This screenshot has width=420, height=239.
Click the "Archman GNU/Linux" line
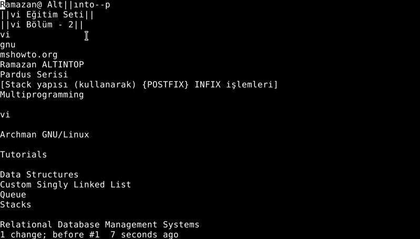pyautogui.click(x=45, y=135)
